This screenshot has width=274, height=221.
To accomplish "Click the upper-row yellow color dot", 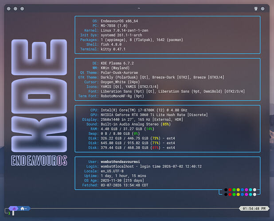I will coord(238,190).
